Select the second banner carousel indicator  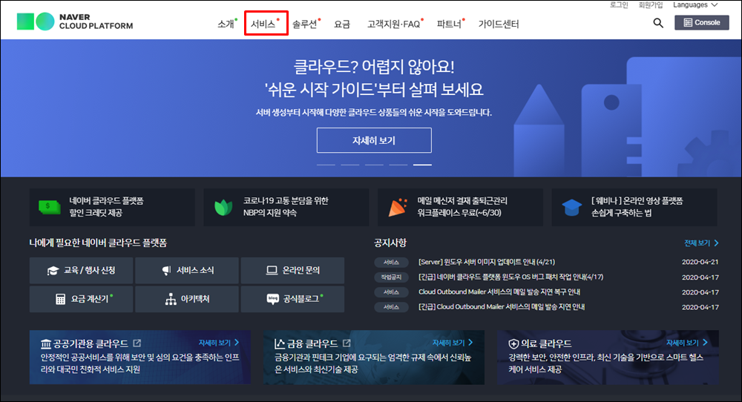349,165
